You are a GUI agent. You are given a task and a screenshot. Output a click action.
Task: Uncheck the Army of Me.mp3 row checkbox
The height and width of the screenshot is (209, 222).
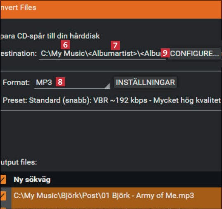click(x=3, y=196)
